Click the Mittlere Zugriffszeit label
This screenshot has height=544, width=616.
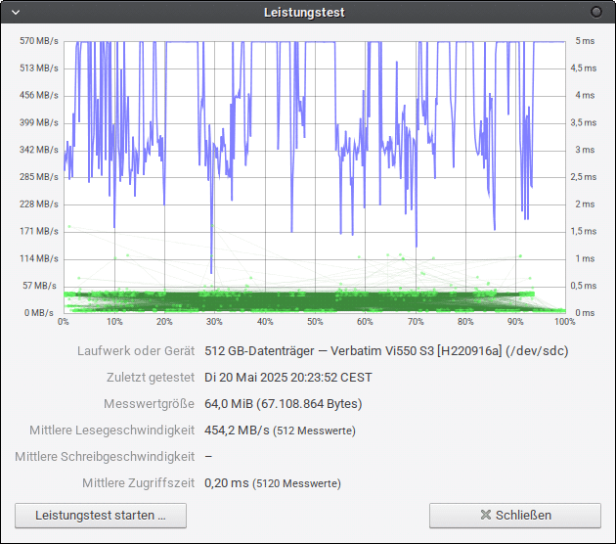pyautogui.click(x=138, y=482)
